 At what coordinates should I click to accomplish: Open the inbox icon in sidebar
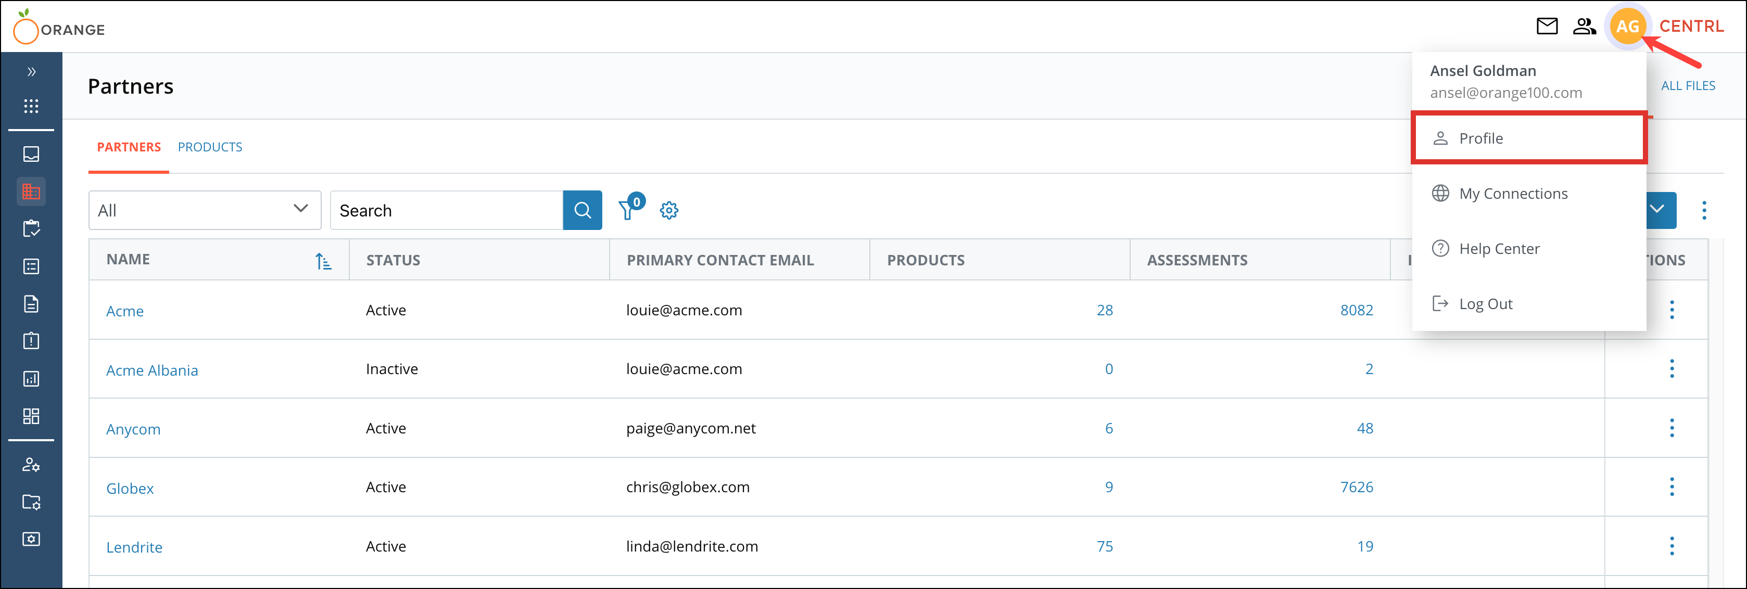31,154
